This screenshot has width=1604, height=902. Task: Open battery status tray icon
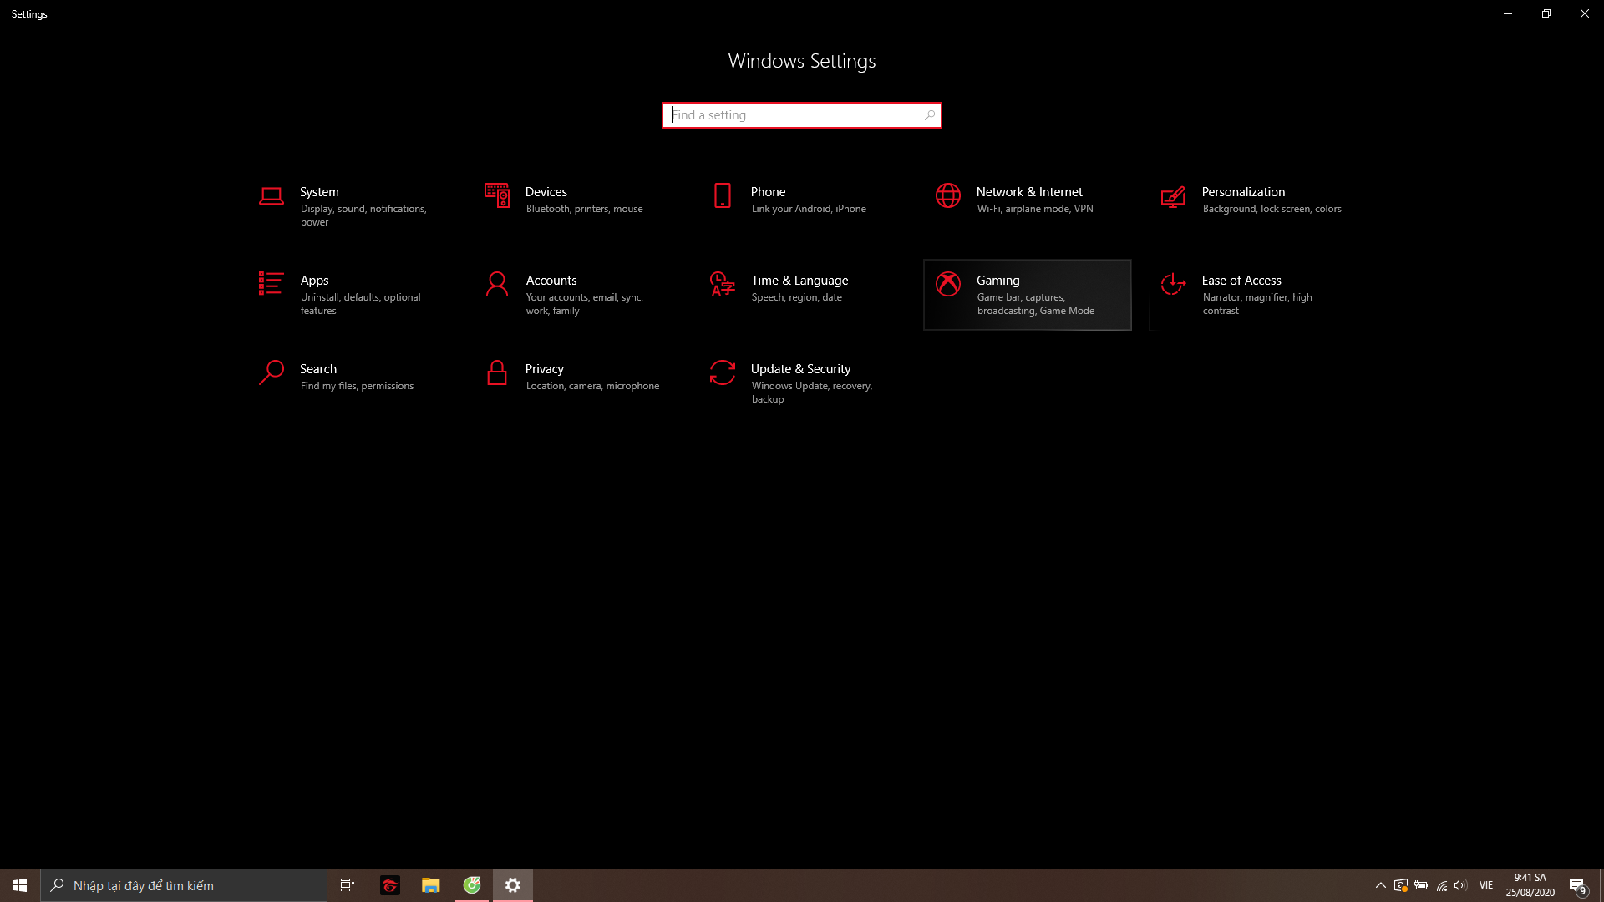coord(1421,885)
